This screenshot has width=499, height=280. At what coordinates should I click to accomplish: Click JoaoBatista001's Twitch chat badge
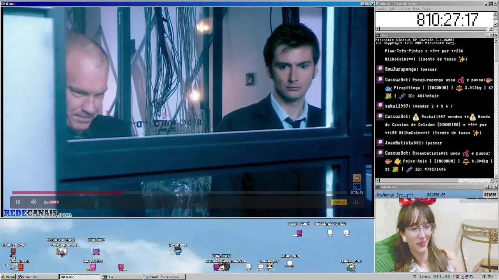(x=380, y=143)
